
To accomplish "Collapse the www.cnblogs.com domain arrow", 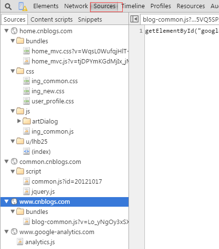I will (6, 201).
